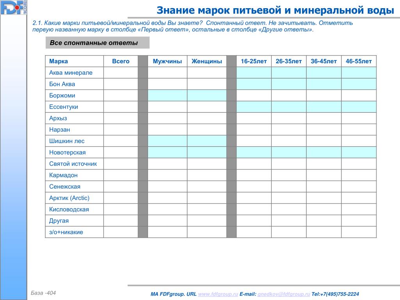Click the slide title 'Знание марок питьевой и минеральной воды'

[275, 10]
